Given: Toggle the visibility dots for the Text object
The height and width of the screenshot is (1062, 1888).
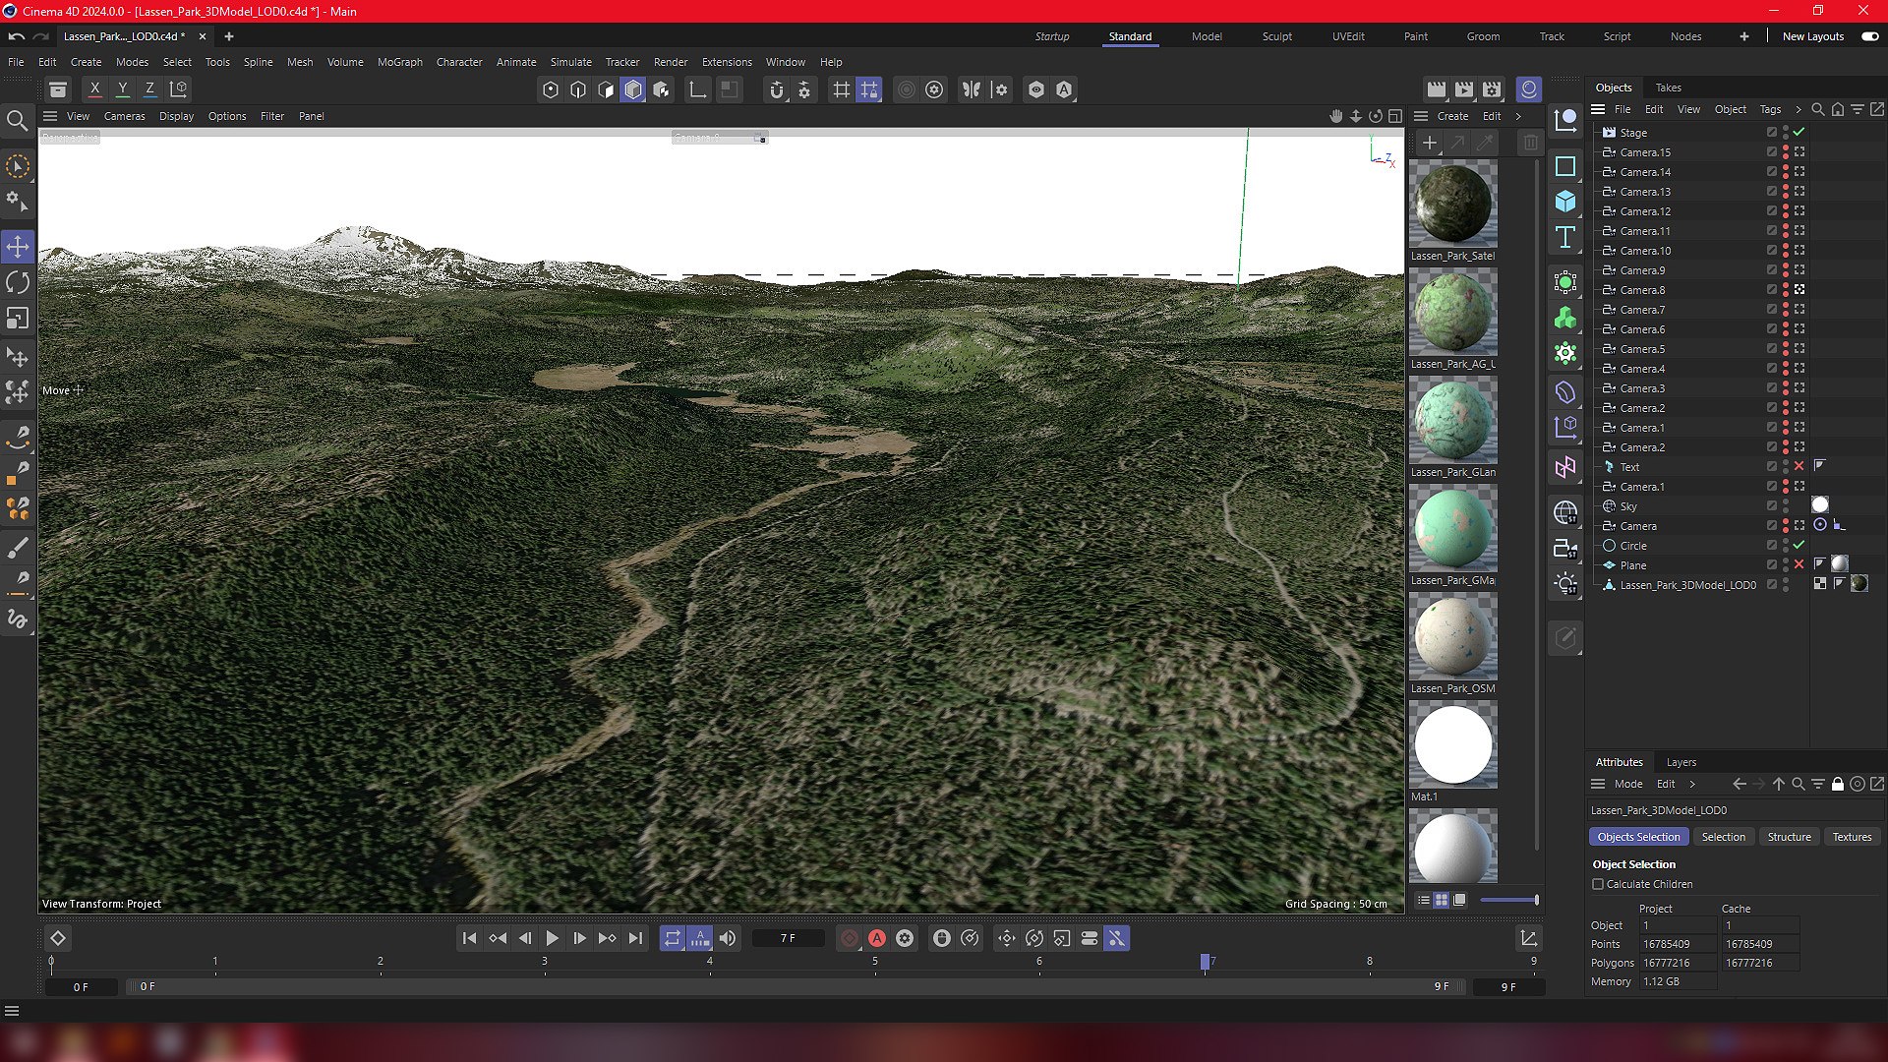Looking at the screenshot, I should click(x=1786, y=467).
